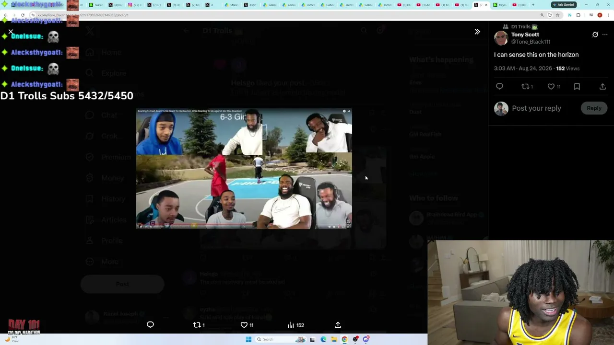
Task: Reload the page in Chrome
Action: point(23,15)
